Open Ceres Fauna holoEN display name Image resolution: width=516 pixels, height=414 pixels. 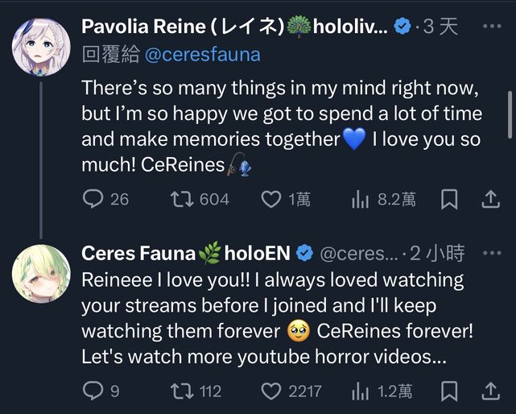tap(186, 253)
